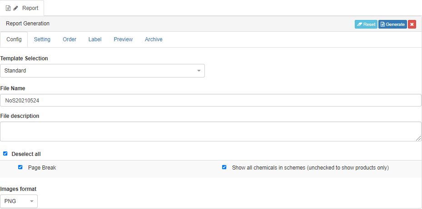Image resolution: width=422 pixels, height=209 pixels.
Task: Open the Images format PNG dropdown
Action: pos(19,201)
